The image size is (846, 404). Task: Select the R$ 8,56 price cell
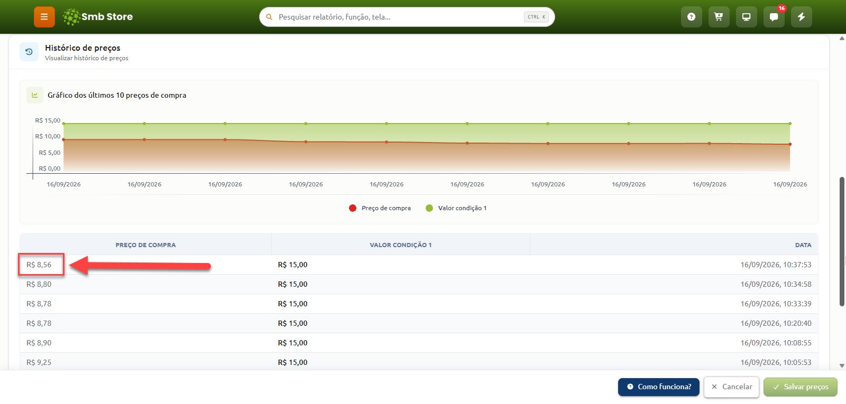39,265
